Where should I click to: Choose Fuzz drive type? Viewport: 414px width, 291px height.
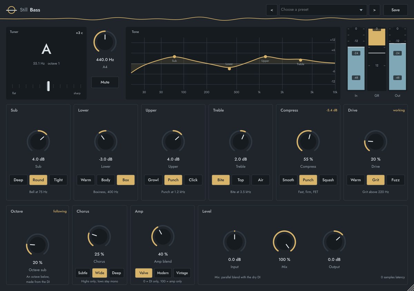tap(395, 180)
